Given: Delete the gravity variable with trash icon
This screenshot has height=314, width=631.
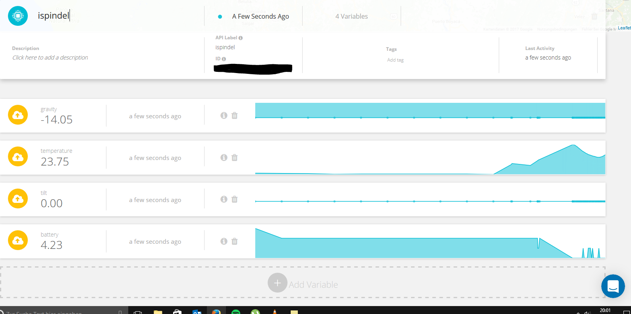Looking at the screenshot, I should click(x=235, y=116).
